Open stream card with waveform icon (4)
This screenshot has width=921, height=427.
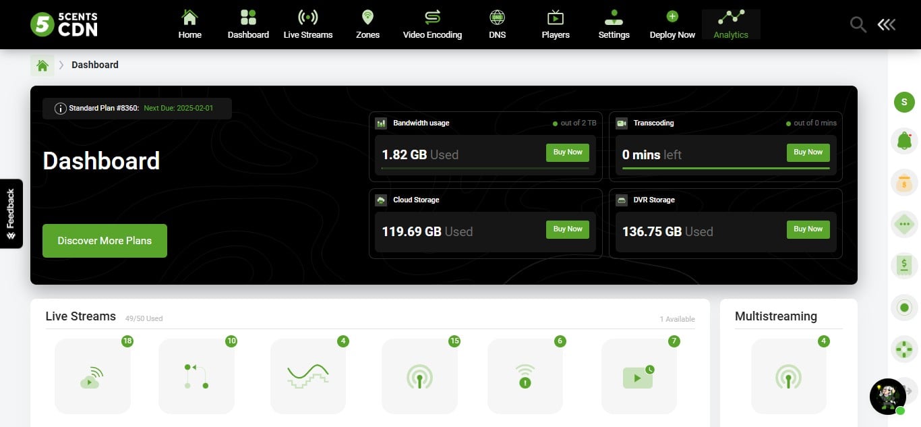(308, 376)
